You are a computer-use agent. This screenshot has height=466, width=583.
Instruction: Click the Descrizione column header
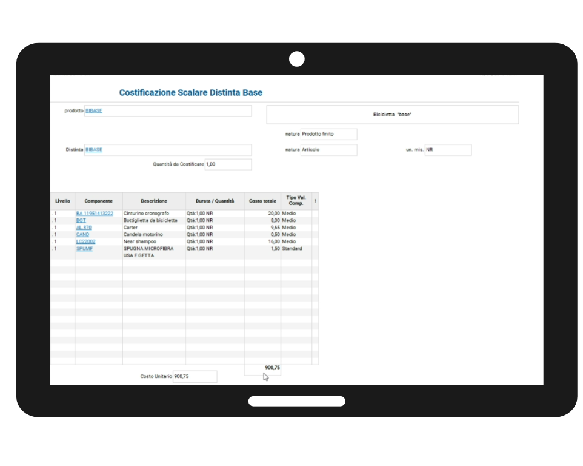point(154,201)
